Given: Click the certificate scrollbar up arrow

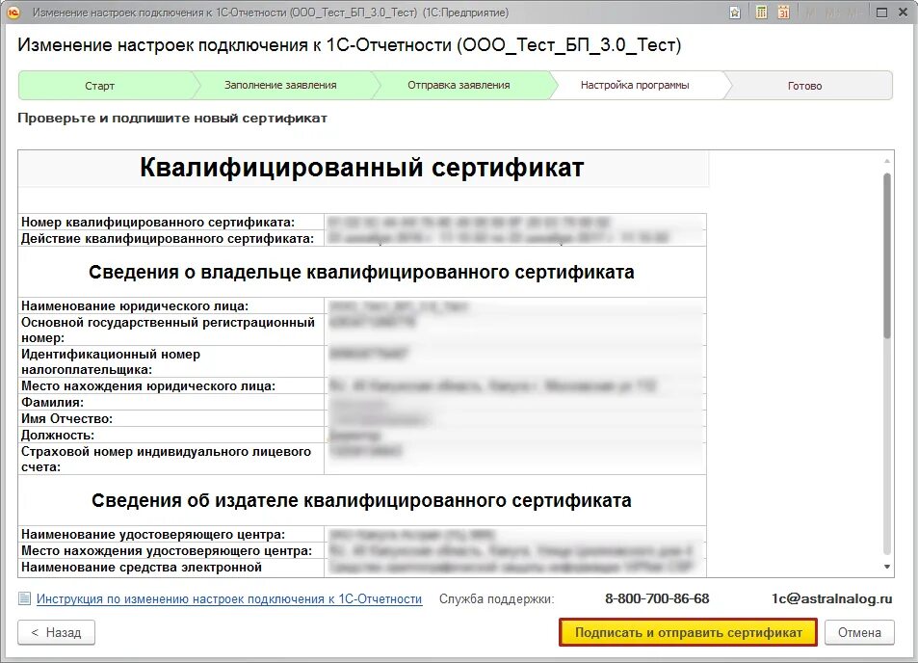Looking at the screenshot, I should 887,160.
